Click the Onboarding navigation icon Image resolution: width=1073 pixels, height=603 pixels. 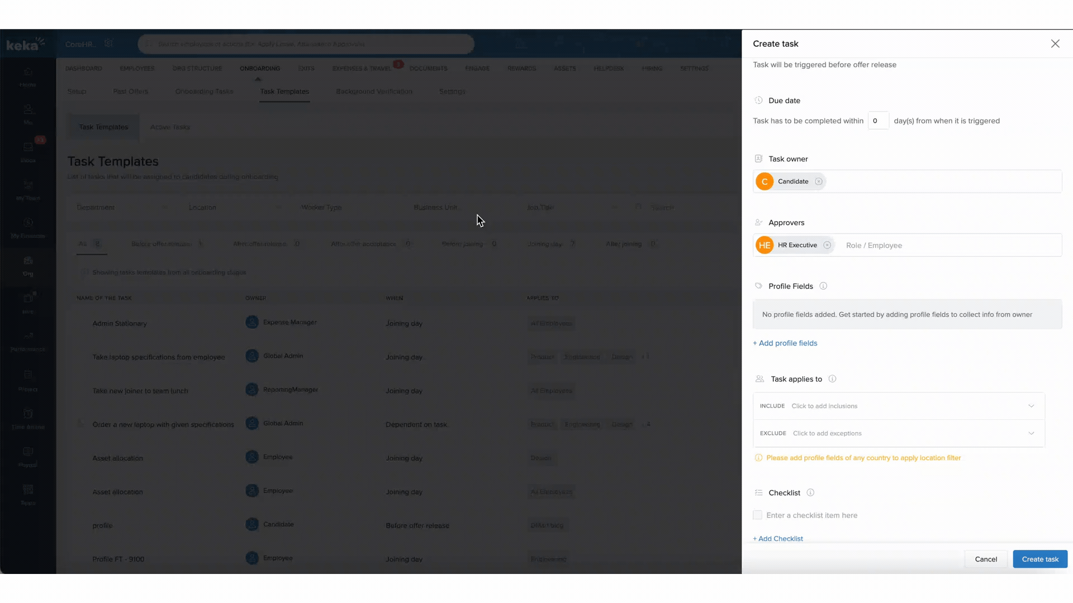pos(259,68)
